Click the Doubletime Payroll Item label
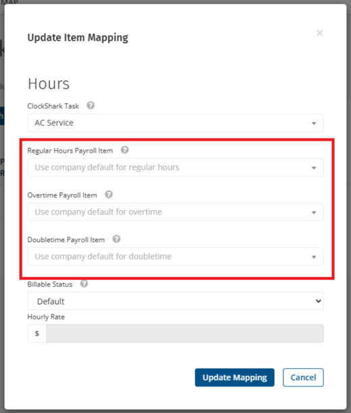Image resolution: width=351 pixels, height=413 pixels. coord(66,240)
